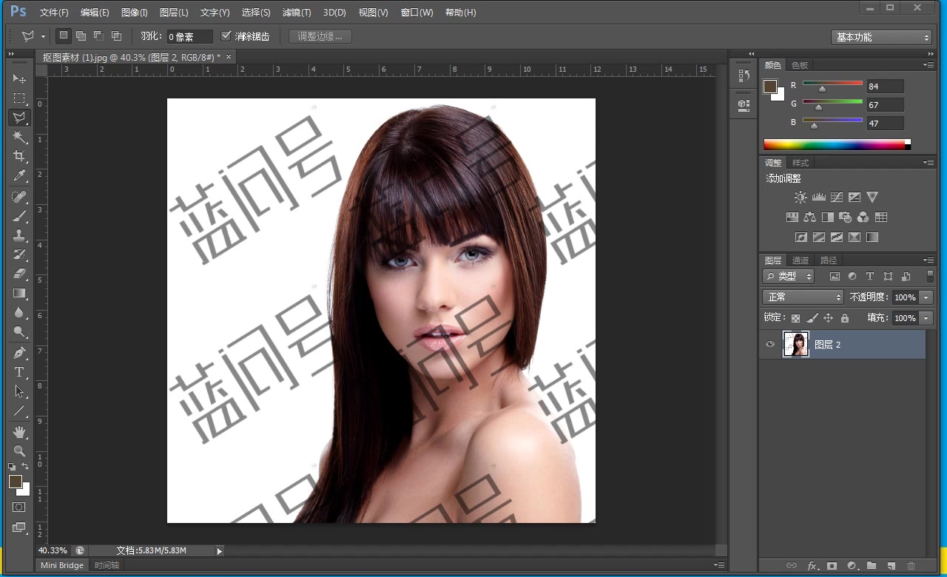Add Levels adjustment icon
Image resolution: width=947 pixels, height=577 pixels.
click(x=818, y=198)
